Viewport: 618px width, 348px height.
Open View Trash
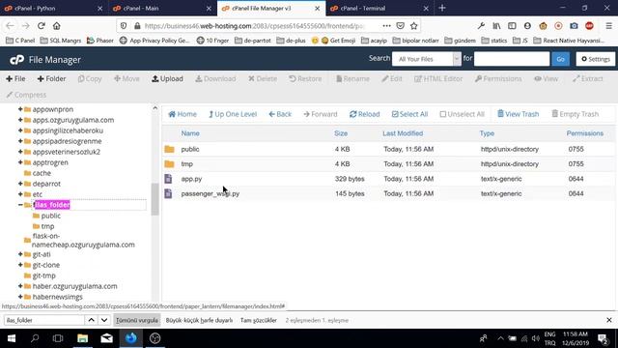(x=518, y=114)
